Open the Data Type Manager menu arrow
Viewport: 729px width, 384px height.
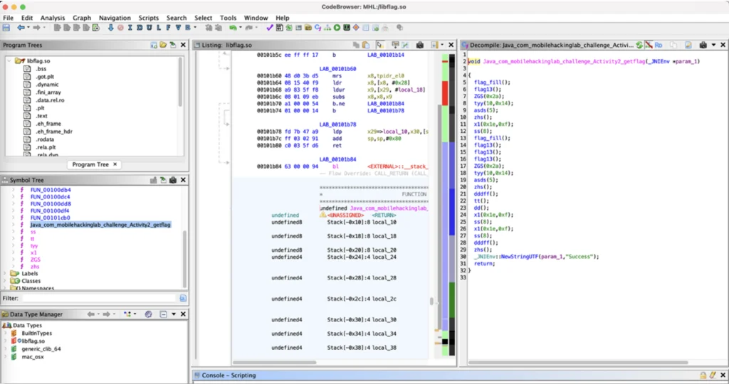tap(174, 314)
